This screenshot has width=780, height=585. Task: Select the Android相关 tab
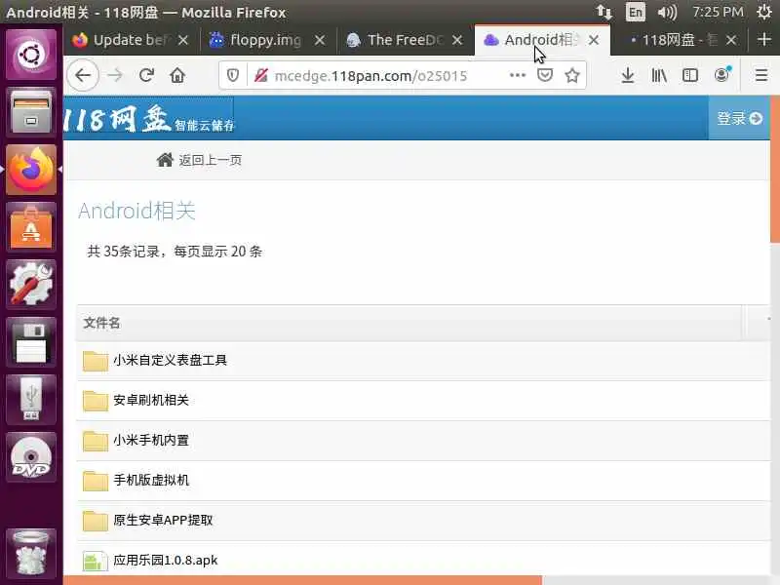[541, 40]
